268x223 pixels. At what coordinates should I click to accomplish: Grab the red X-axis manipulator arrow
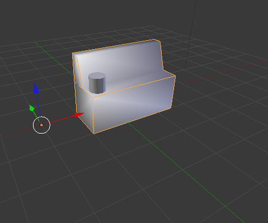tap(79, 115)
